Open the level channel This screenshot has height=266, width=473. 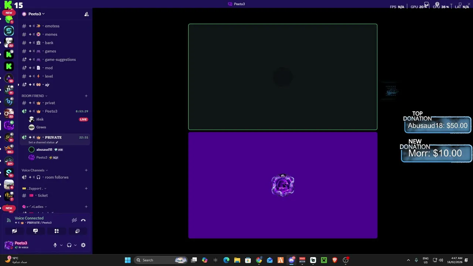tap(55, 76)
